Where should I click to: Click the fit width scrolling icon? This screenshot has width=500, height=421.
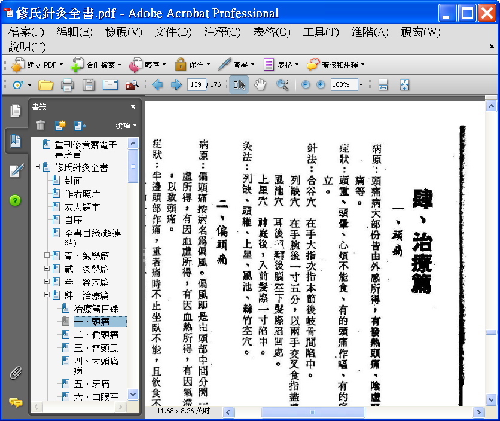click(383, 85)
